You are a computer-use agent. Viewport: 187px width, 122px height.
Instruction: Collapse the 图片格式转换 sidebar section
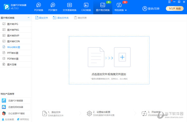pyautogui.click(x=28, y=18)
